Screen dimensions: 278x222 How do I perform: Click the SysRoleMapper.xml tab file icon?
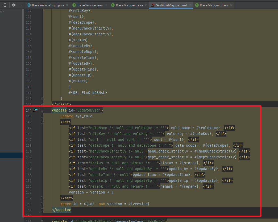pyautogui.click(x=153, y=5)
